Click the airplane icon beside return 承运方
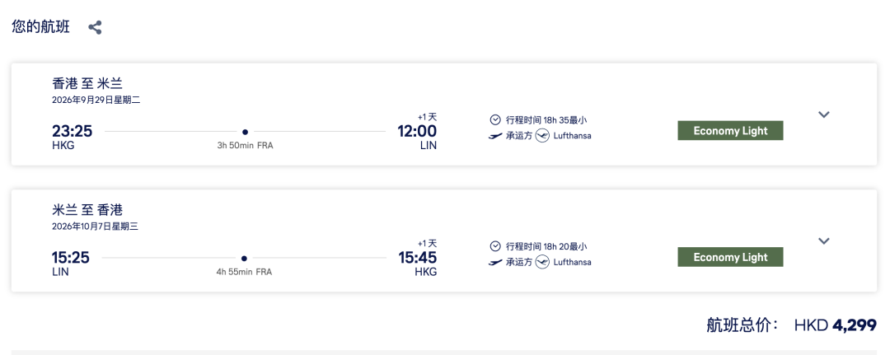The width and height of the screenshot is (890, 355). (x=495, y=262)
